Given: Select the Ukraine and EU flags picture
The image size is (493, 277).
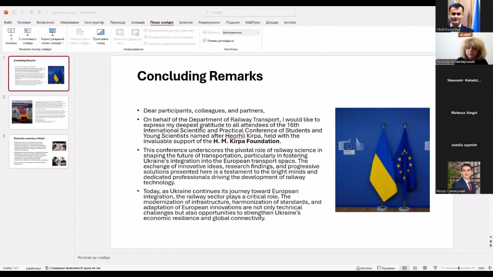Looking at the screenshot, I should [382, 160].
